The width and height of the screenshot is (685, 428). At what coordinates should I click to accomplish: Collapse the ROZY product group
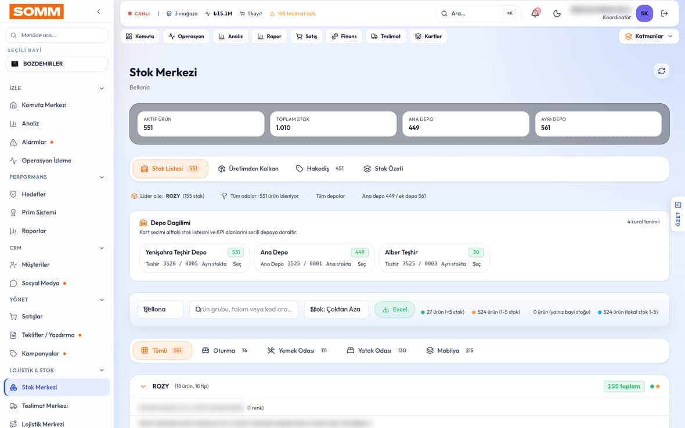pyautogui.click(x=143, y=387)
